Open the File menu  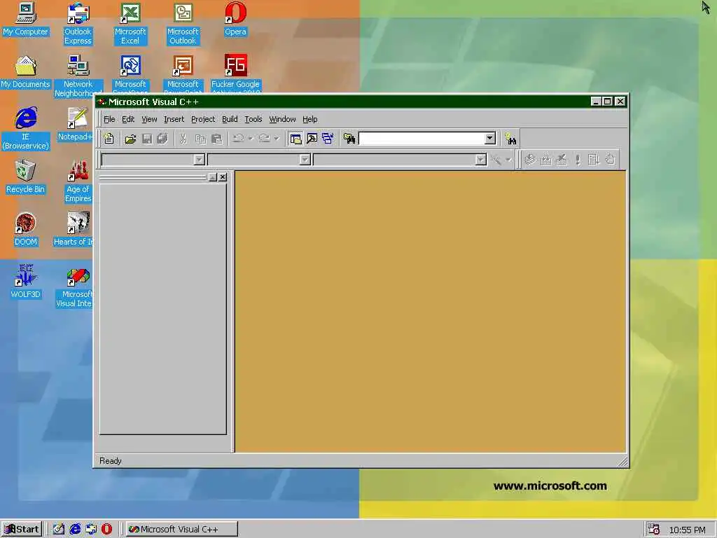coord(109,119)
